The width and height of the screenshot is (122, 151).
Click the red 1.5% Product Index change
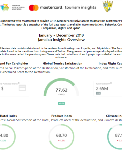pyautogui.click(x=61, y=141)
